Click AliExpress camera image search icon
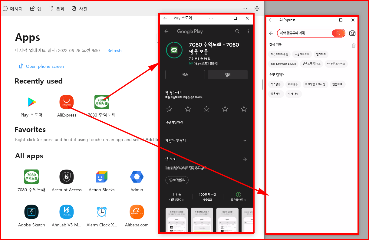The height and width of the screenshot is (240, 369). 352,33
